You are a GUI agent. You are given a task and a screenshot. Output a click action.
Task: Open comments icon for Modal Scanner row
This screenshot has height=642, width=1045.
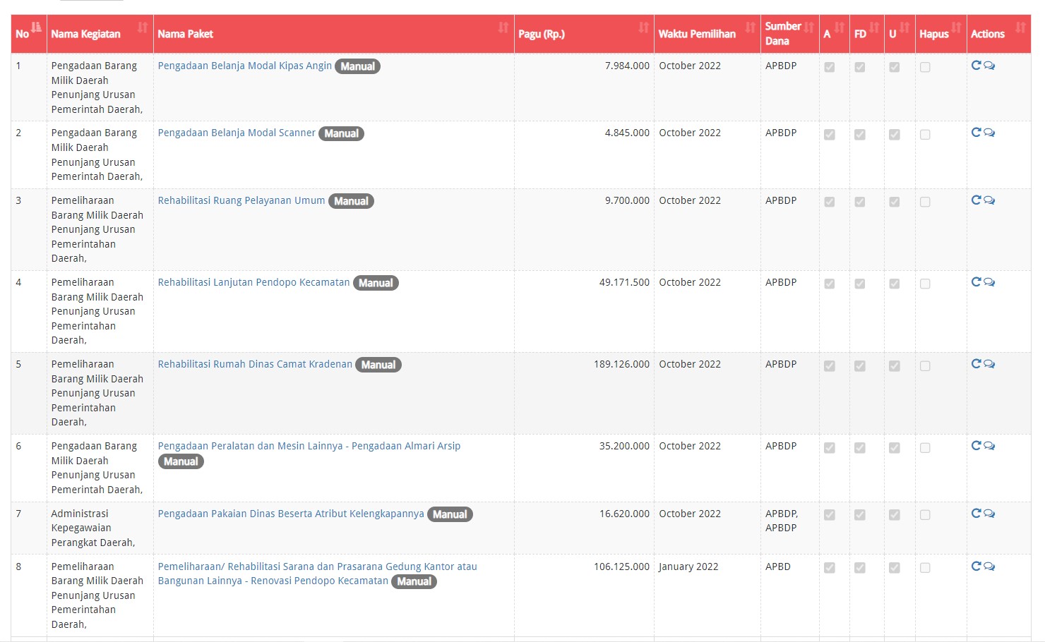989,133
